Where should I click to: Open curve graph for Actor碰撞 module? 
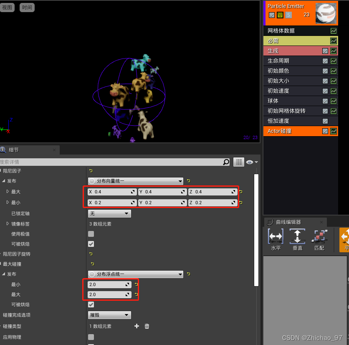pyautogui.click(x=334, y=131)
